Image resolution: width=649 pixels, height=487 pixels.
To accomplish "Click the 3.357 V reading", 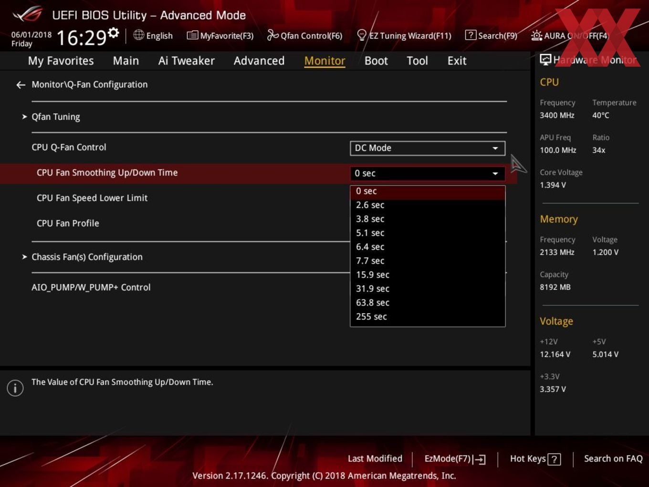I will coord(553,390).
